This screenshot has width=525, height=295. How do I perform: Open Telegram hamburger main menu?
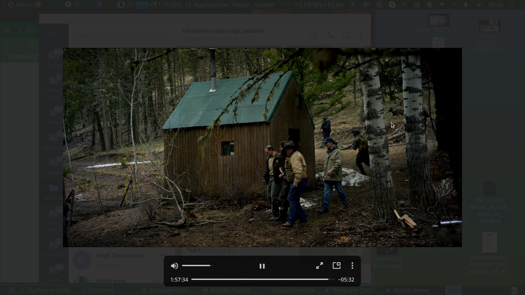tap(54, 34)
